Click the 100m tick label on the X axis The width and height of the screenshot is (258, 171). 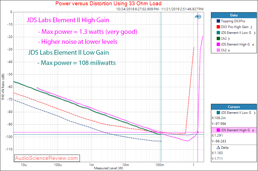(159, 165)
